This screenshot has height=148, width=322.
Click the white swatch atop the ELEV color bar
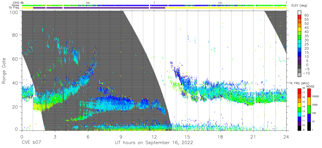(300, 13)
